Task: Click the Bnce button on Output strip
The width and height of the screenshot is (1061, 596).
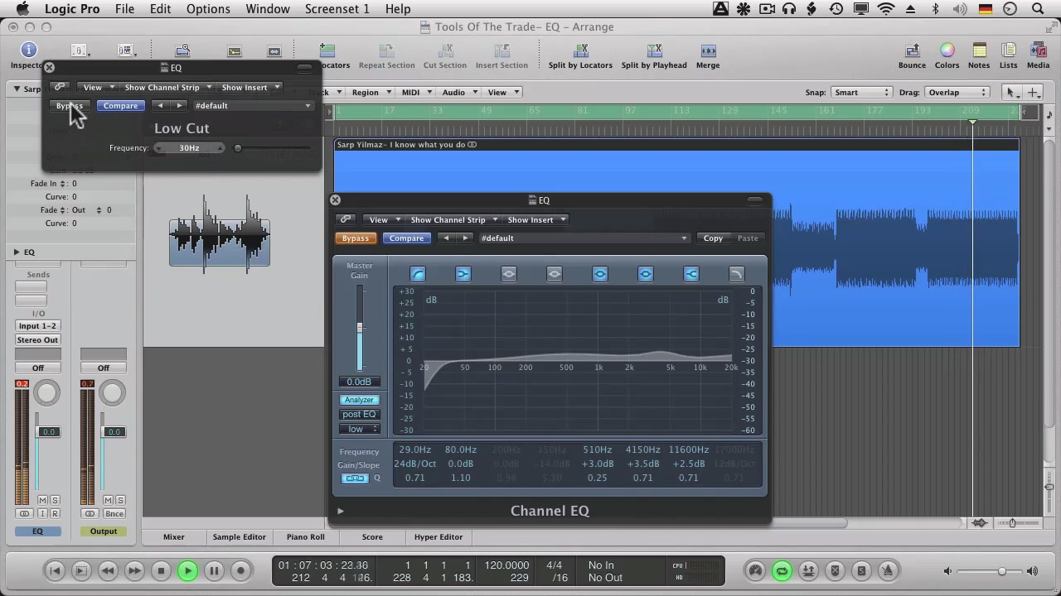Action: 114,514
